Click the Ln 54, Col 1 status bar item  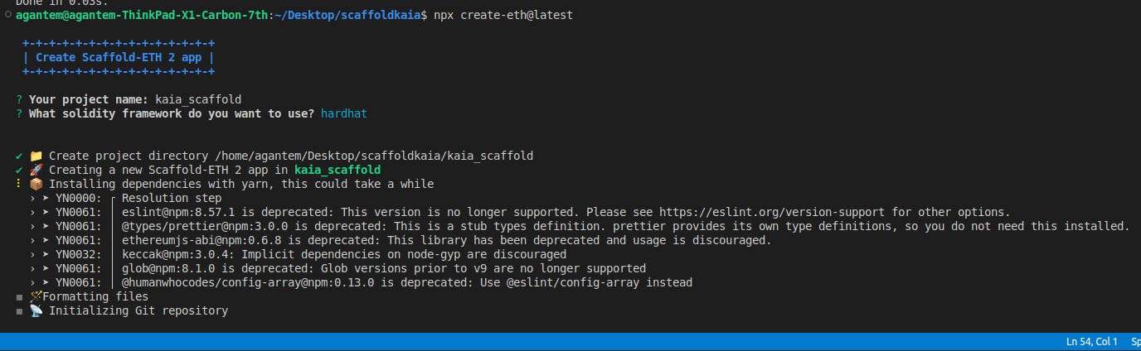(x=1092, y=342)
